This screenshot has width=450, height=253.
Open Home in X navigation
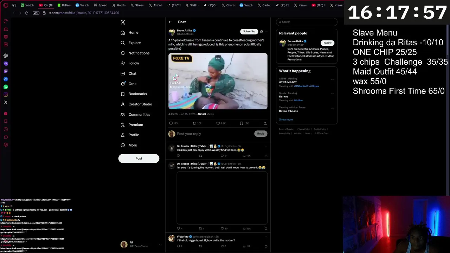[129, 32]
